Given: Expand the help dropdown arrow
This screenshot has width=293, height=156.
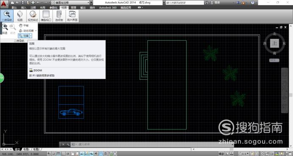Looking at the screenshot, I should click(256, 3).
